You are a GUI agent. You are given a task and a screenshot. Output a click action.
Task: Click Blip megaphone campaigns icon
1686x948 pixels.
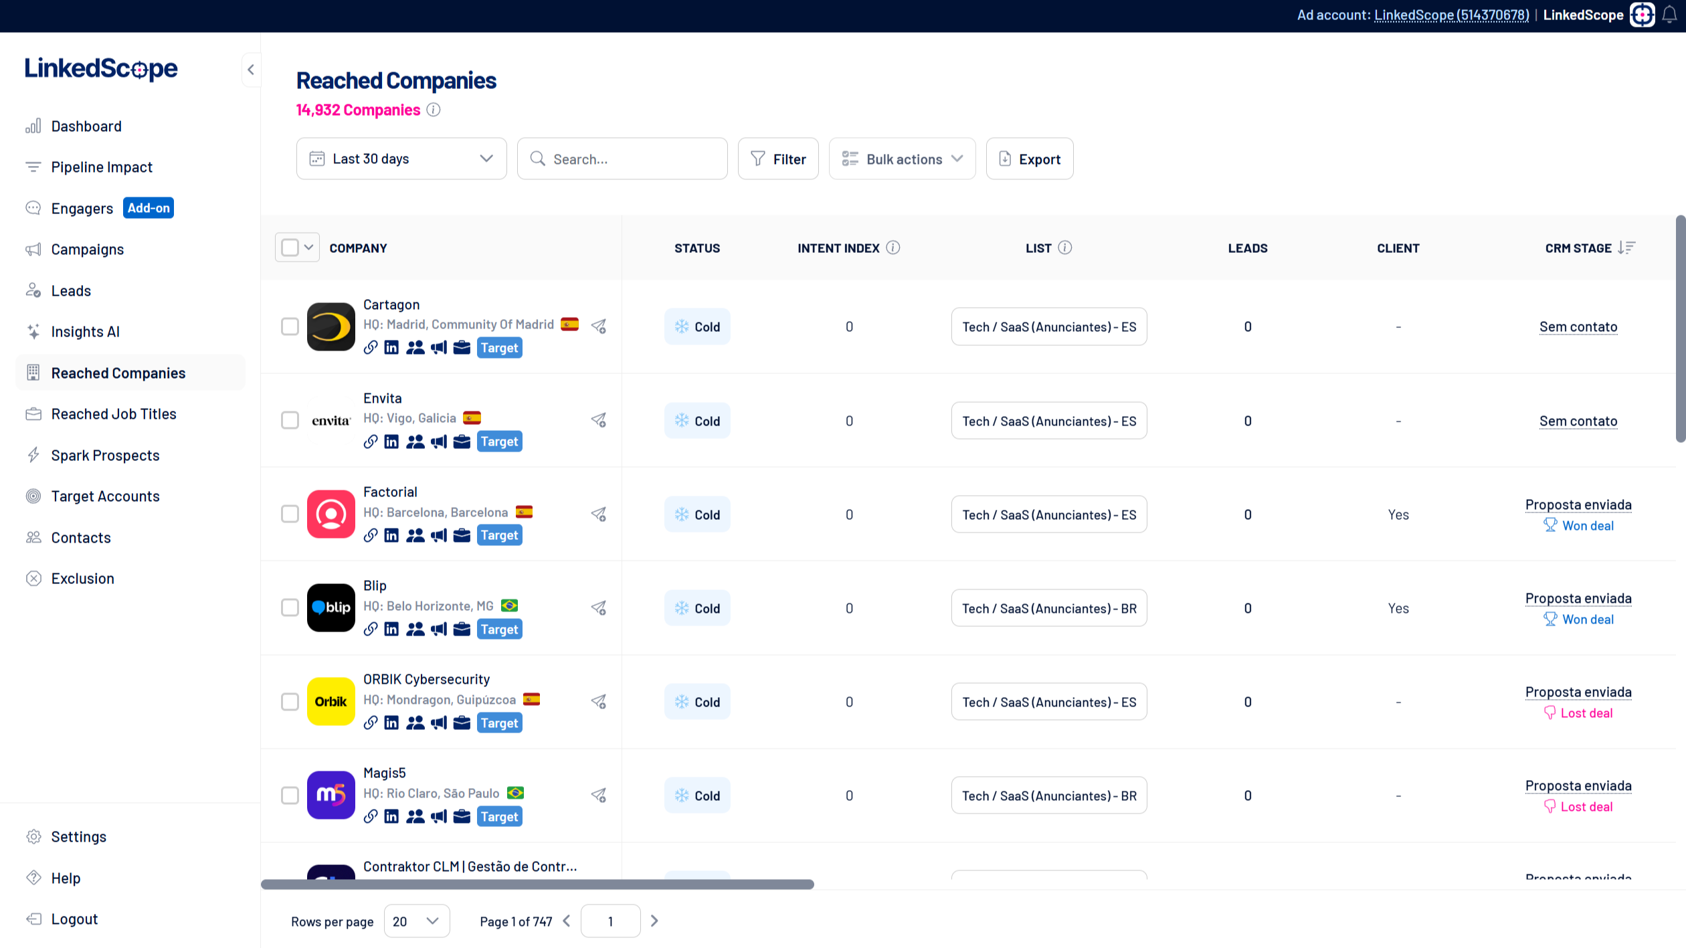coord(439,629)
